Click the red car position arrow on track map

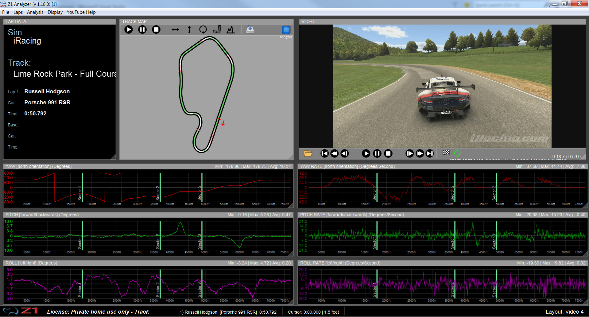tap(223, 123)
